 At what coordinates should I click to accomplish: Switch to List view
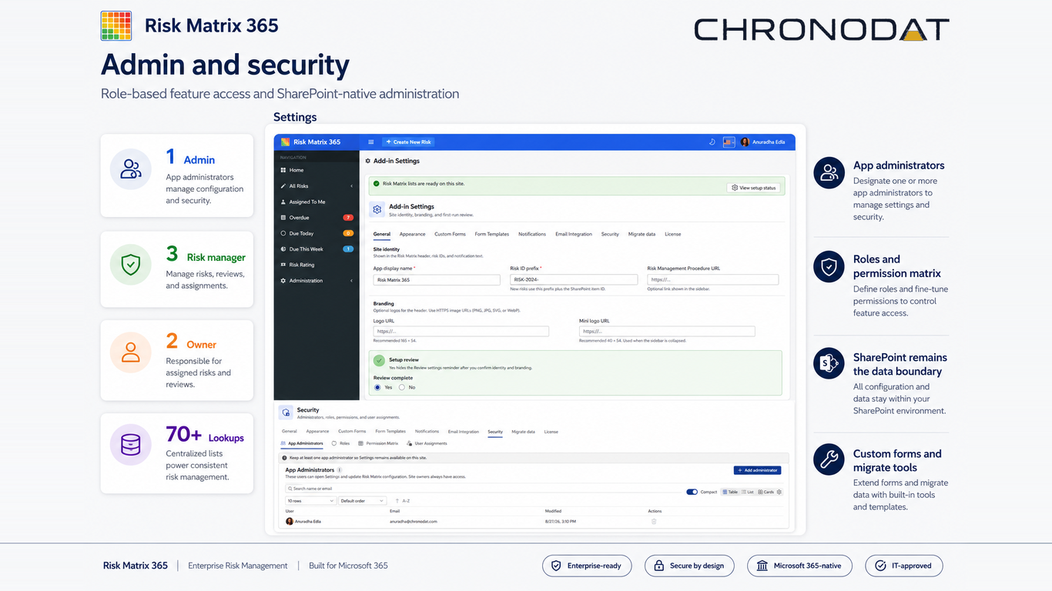tap(748, 492)
